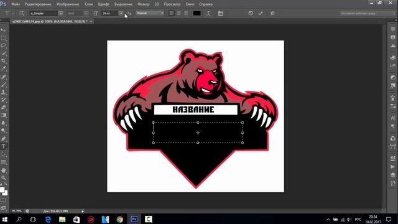
Task: Select the Dodge tool
Action: (x=4, y=130)
